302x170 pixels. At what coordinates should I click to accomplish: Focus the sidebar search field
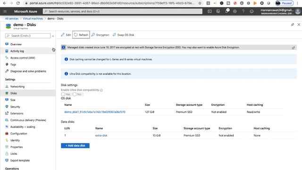(28, 36)
